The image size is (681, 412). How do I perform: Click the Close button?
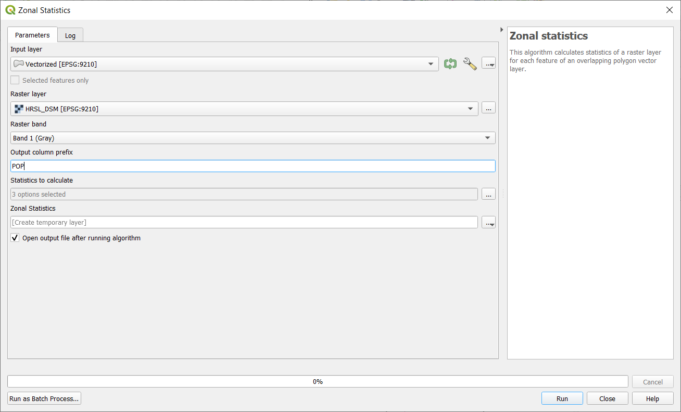click(x=607, y=398)
